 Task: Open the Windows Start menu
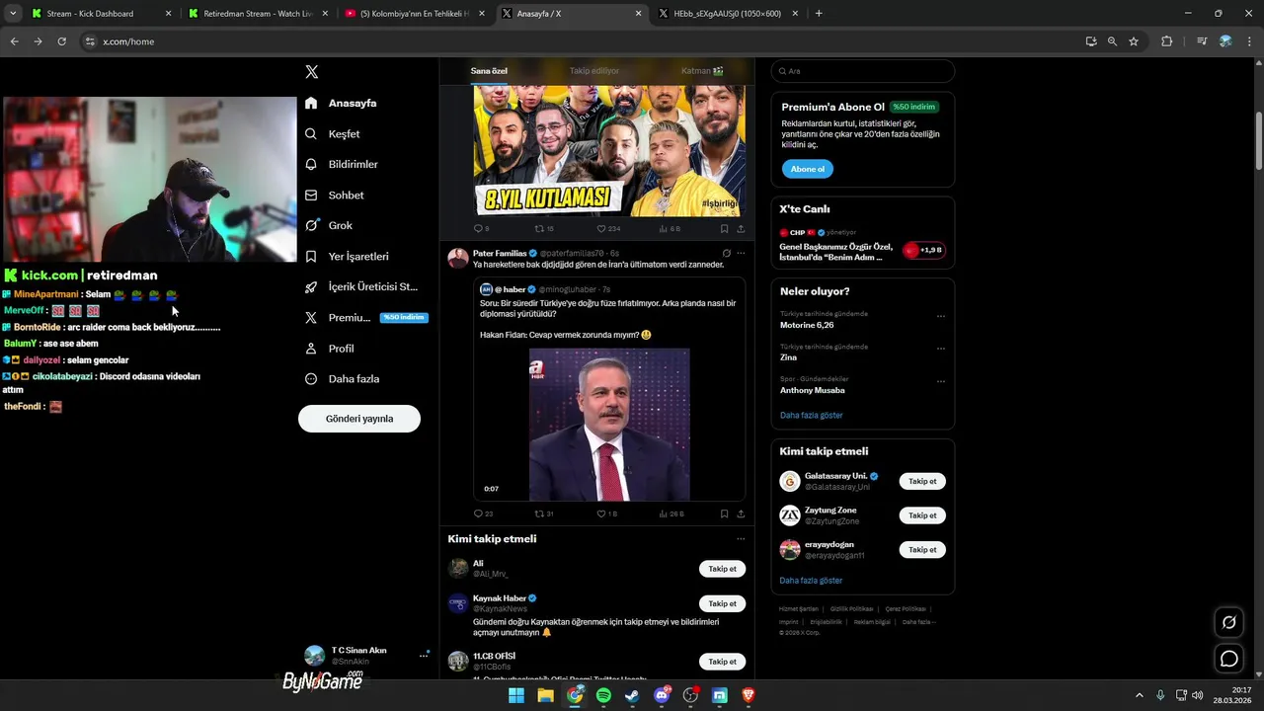[x=515, y=695]
